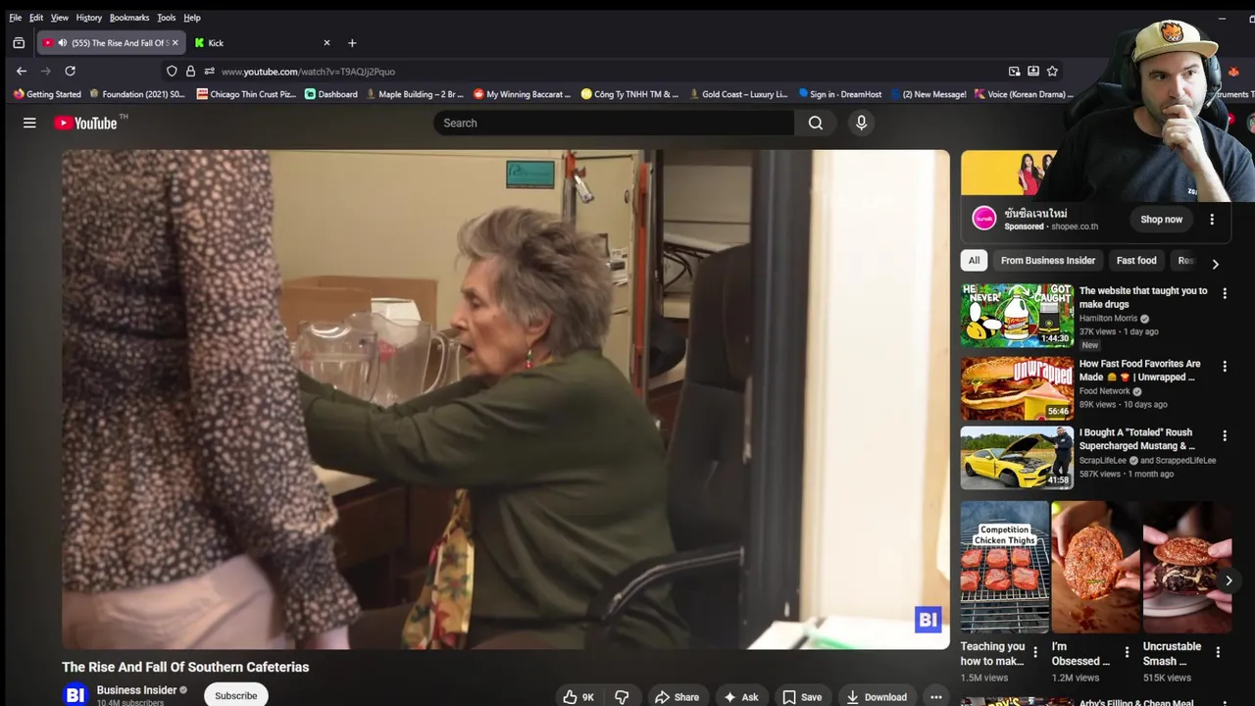Viewport: 1255px width, 706px height.
Task: Save video to a playlist
Action: pyautogui.click(x=801, y=697)
